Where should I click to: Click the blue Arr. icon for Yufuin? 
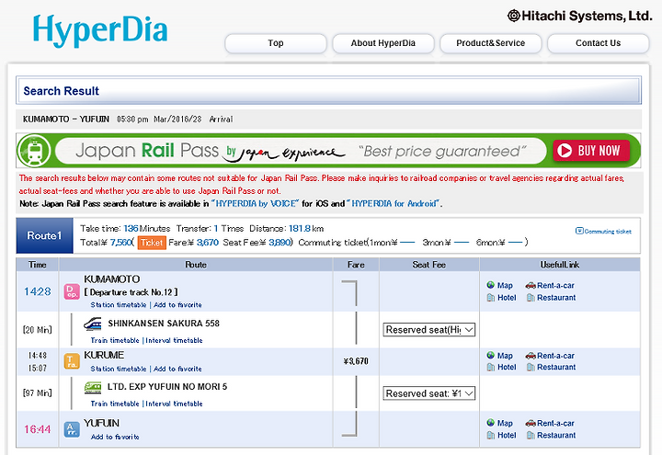click(72, 429)
